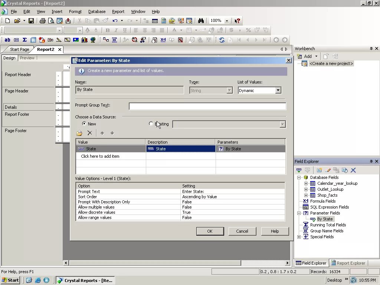Click the horizontal scrollbar right arrow

point(288,263)
